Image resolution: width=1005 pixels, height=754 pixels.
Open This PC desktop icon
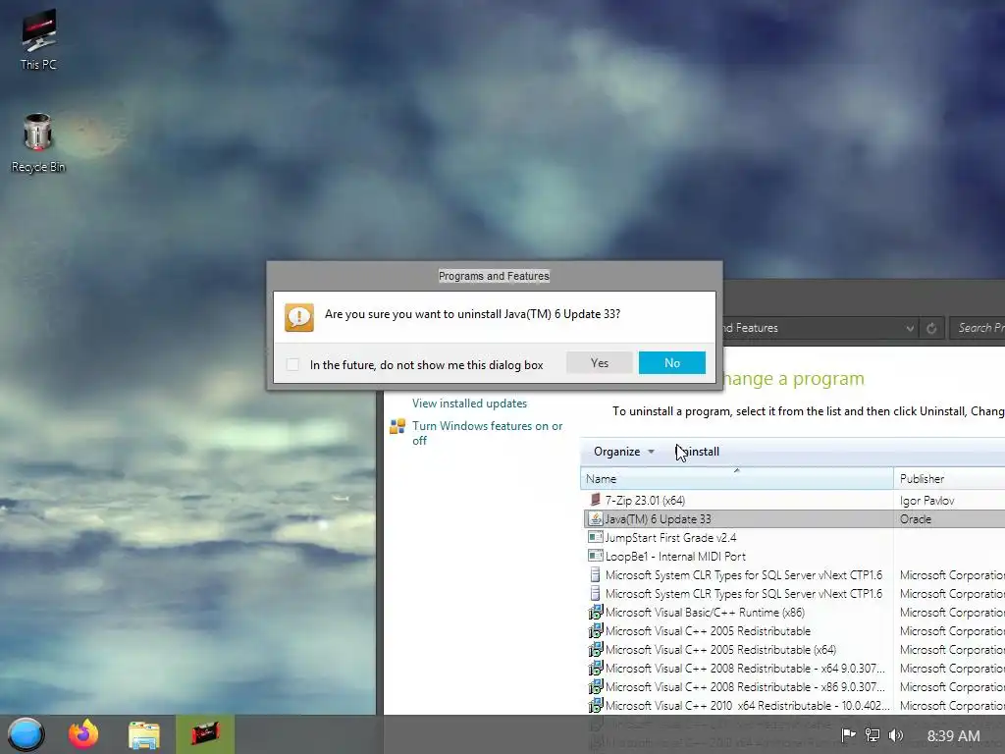click(38, 39)
